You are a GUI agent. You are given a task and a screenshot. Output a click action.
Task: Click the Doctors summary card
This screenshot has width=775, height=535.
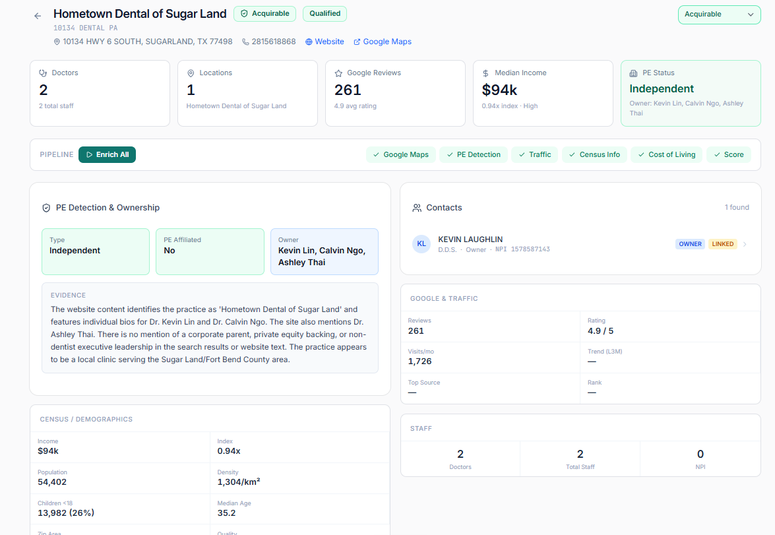100,94
